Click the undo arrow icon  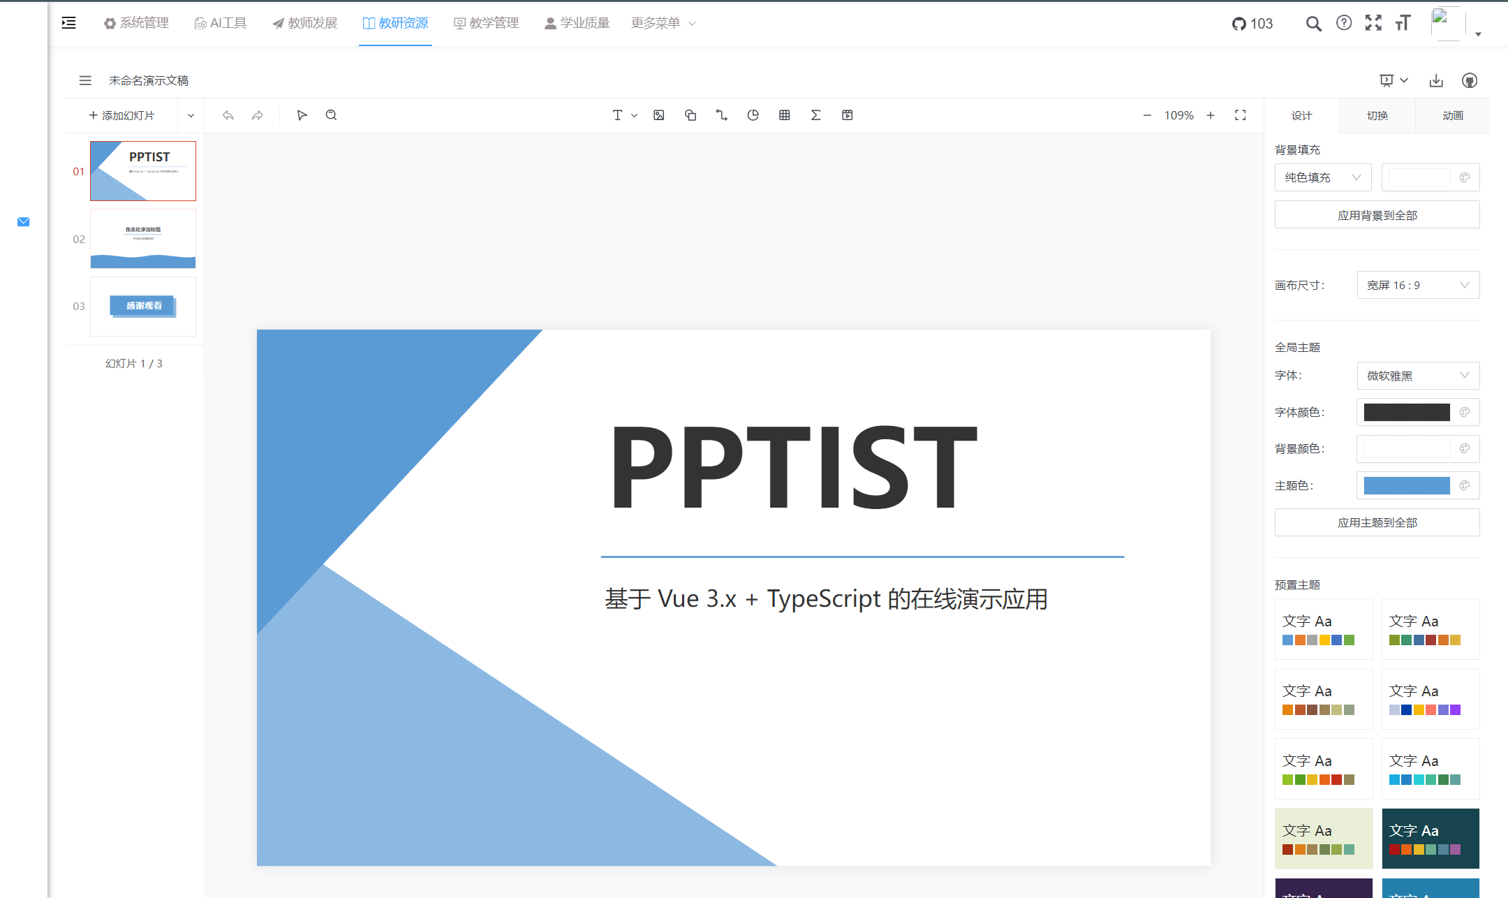coord(228,115)
